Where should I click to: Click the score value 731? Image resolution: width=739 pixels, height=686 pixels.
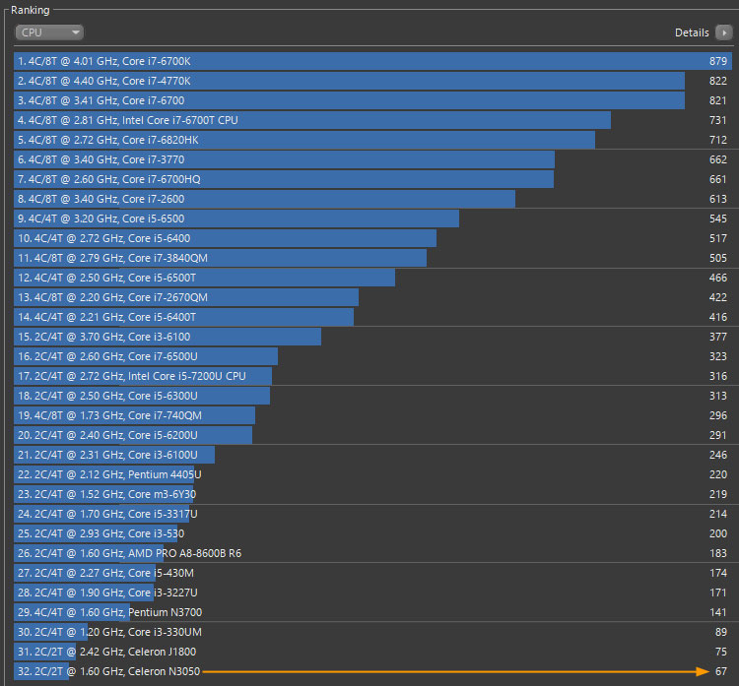[x=717, y=120]
